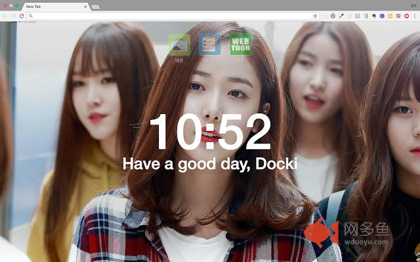Bookmark this page with the star icon
Image resolution: width=420 pixels, height=262 pixels.
coord(315,16)
